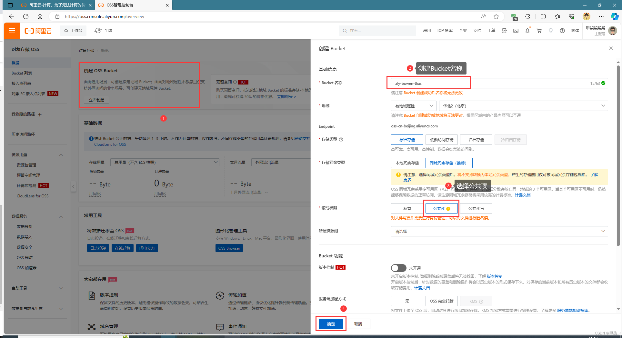Select 低频访问存储 storage type
The image size is (622, 338).
pos(441,140)
